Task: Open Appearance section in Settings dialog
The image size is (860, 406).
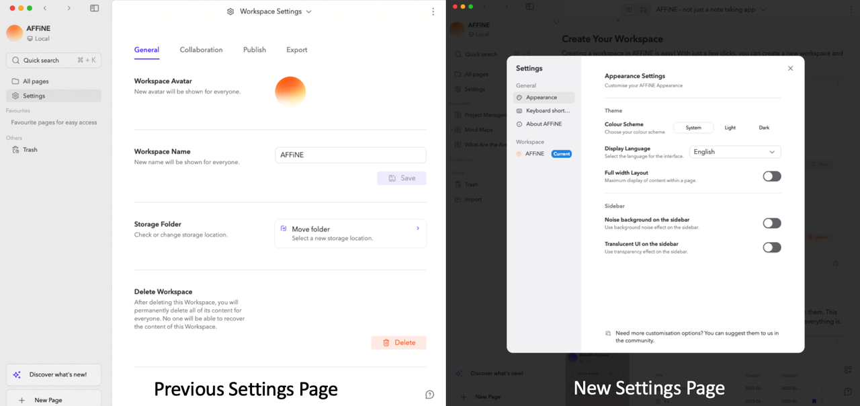Action: click(544, 97)
